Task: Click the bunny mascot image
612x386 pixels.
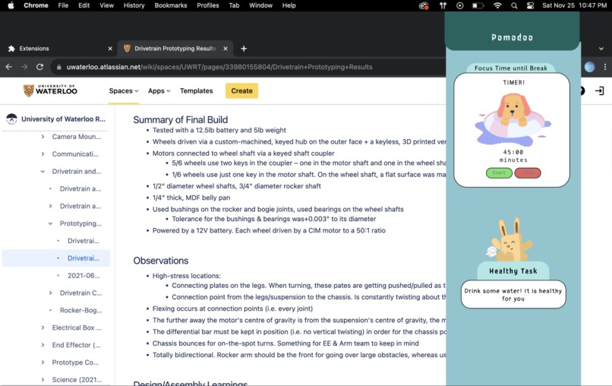Action: click(509, 239)
